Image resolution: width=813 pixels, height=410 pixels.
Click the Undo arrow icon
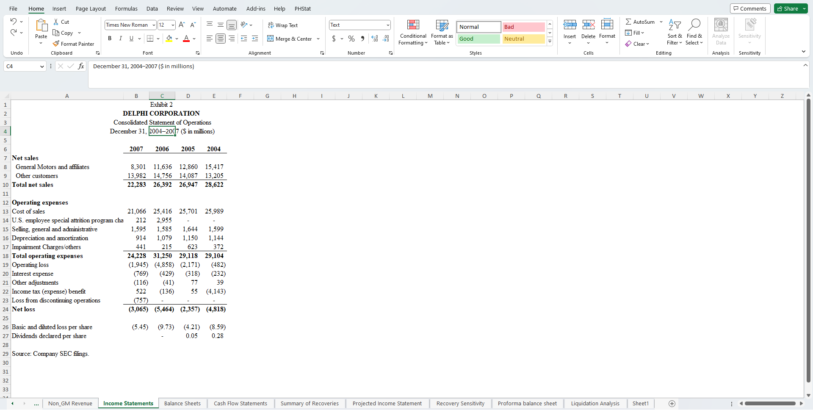tap(14, 22)
